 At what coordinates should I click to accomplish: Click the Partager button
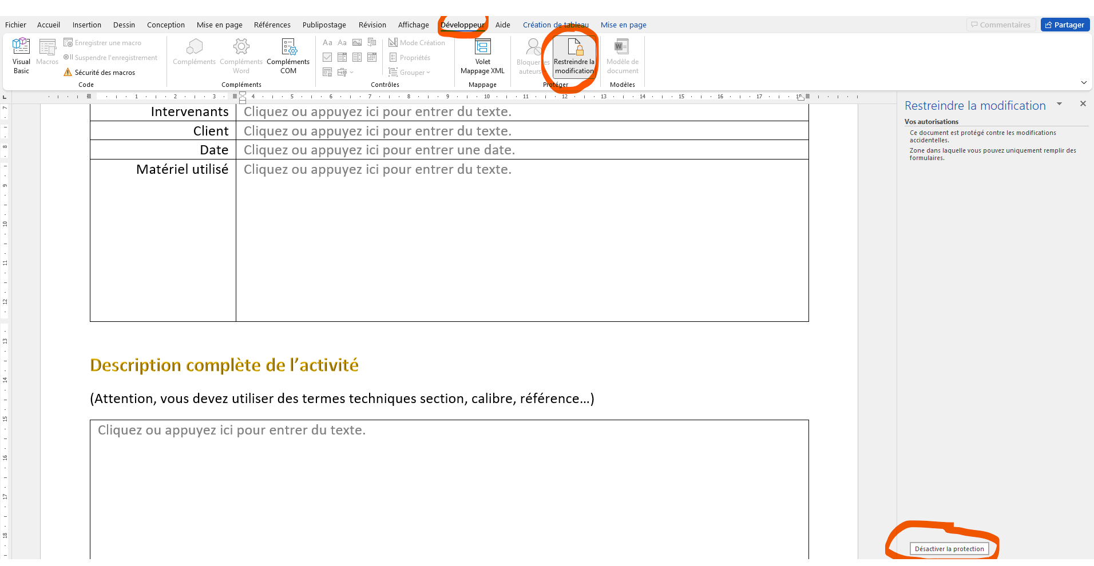[1065, 25]
